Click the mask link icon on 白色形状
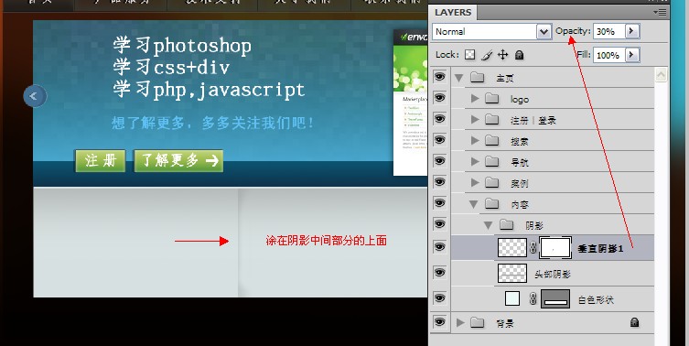 click(x=533, y=299)
